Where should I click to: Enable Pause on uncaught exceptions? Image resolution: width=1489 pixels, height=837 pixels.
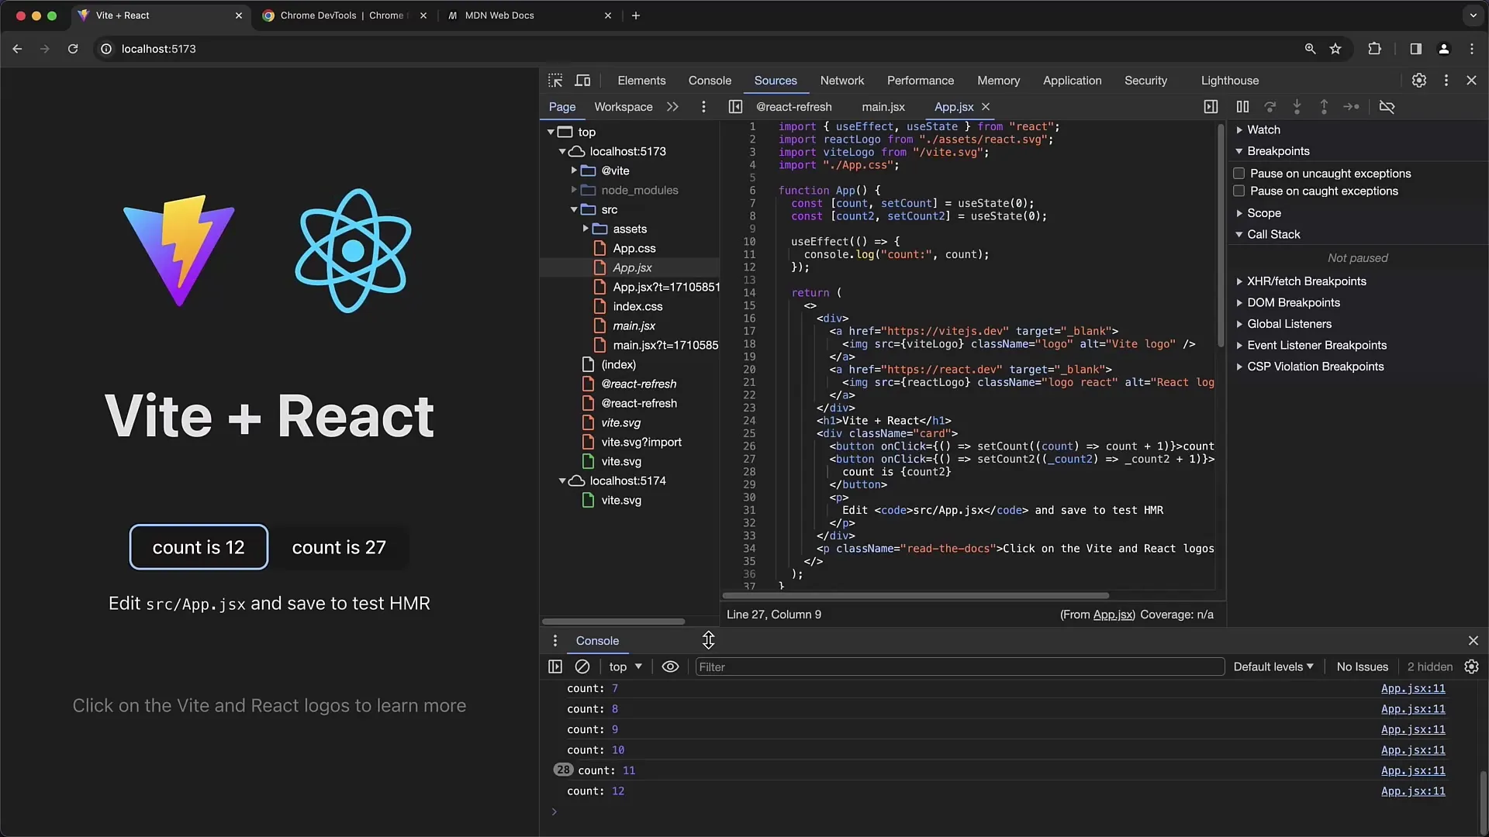[x=1236, y=173]
